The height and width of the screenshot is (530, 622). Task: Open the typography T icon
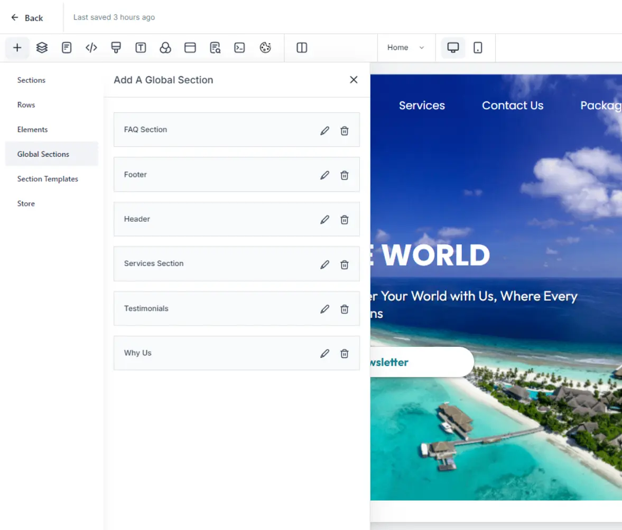[x=141, y=48]
